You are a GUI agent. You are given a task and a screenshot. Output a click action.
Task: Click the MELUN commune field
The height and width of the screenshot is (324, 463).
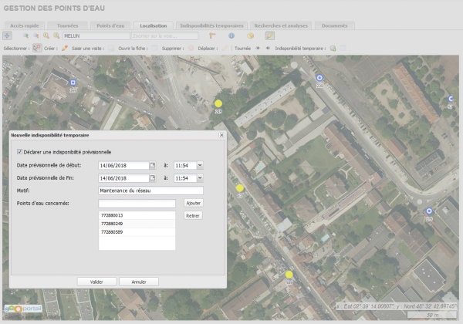[95, 35]
